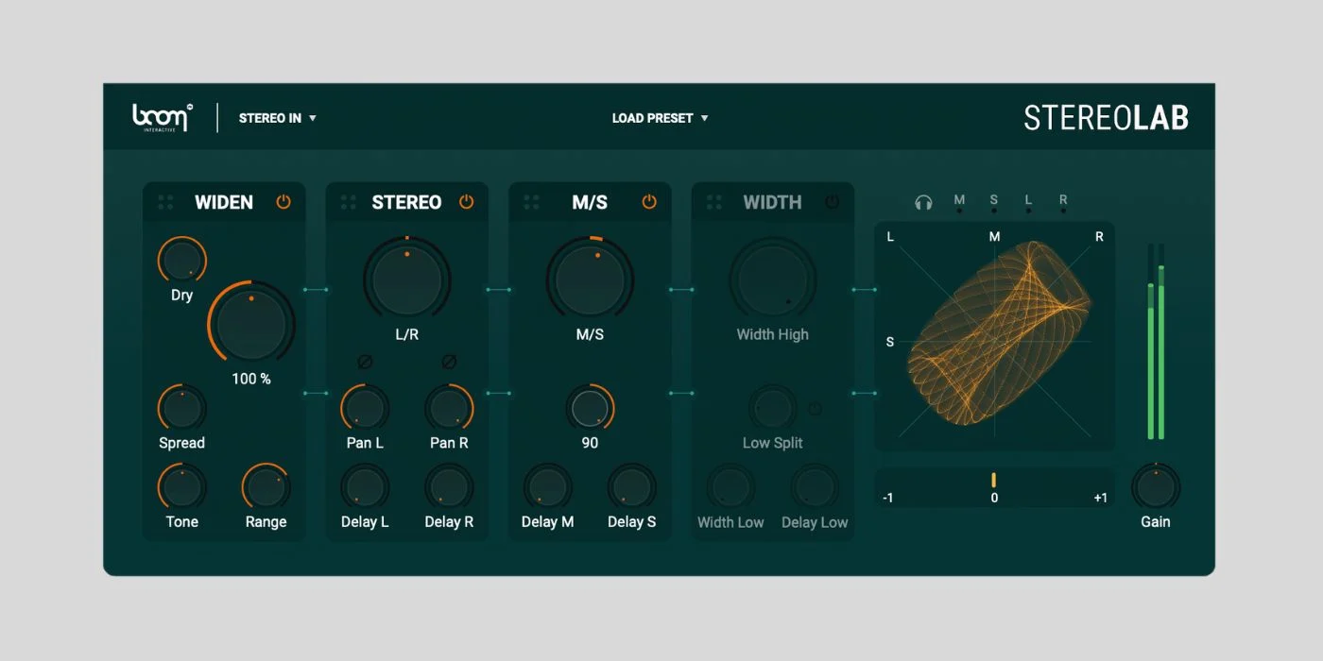Toggle the STEREO module power button
This screenshot has height=661, width=1323.
[x=466, y=202]
